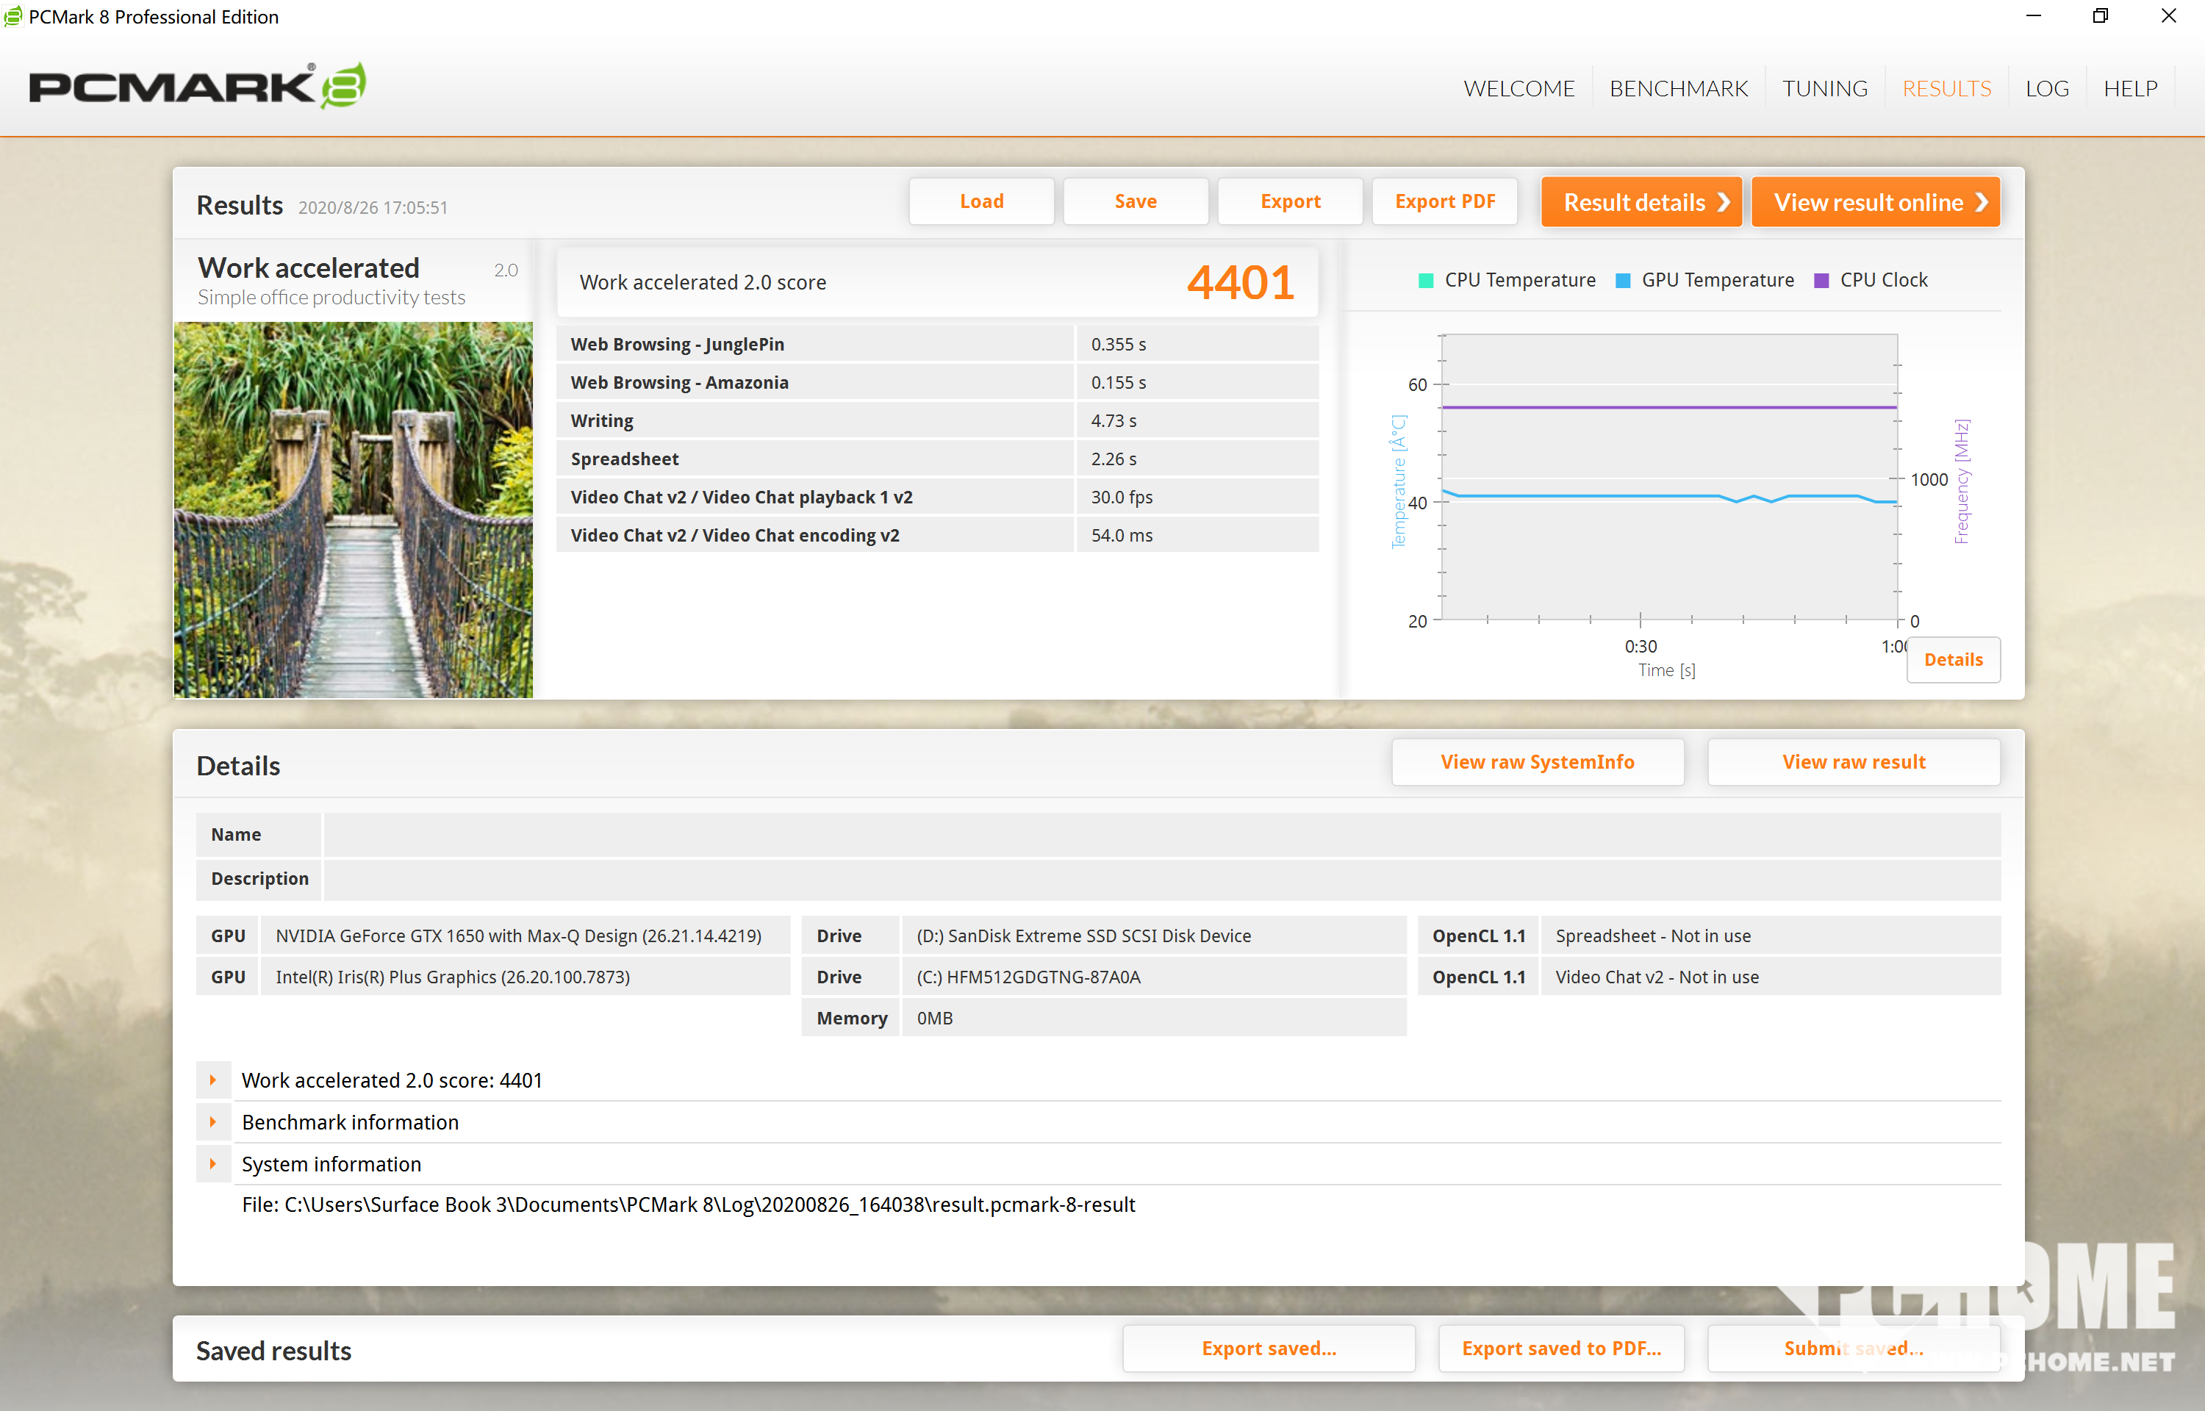Screen dimensions: 2205x1411
Task: Click View result online
Action: (x=1875, y=201)
